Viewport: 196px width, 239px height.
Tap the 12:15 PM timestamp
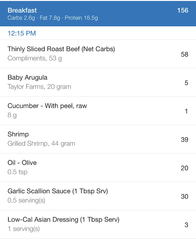point(22,33)
